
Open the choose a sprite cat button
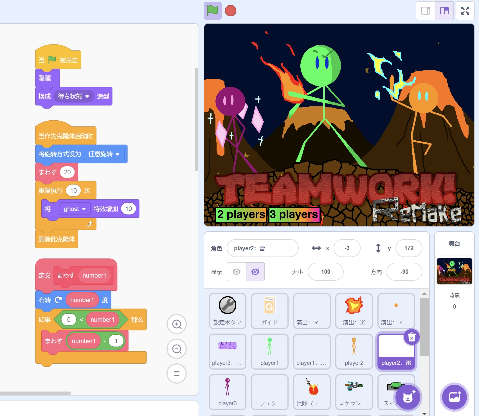408,397
